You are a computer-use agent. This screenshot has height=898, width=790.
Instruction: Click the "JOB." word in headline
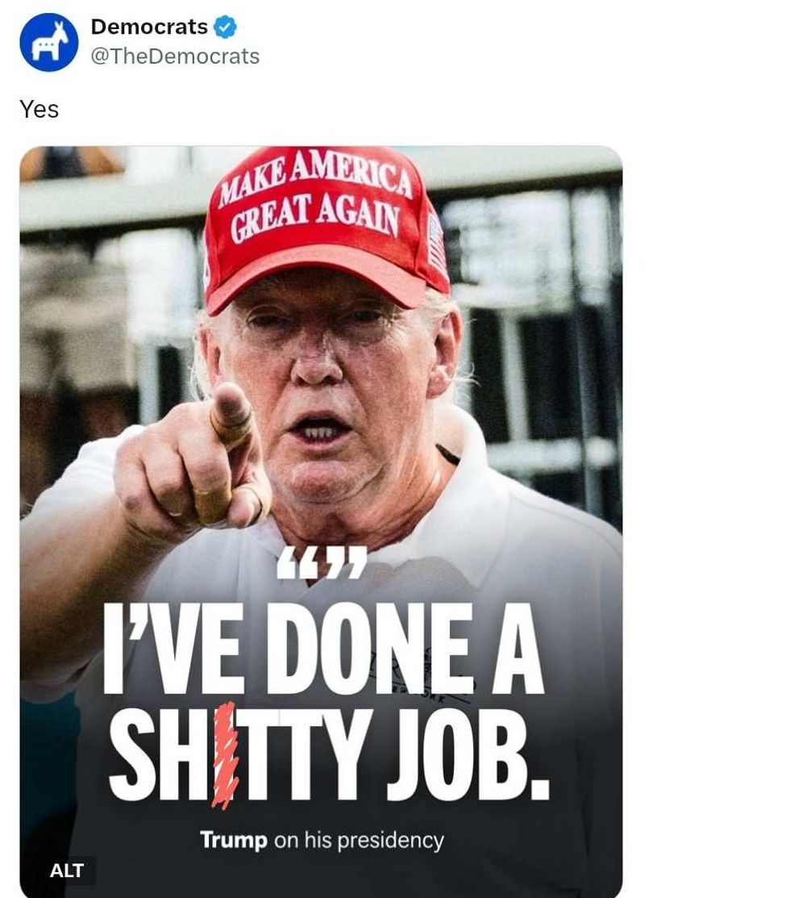tap(468, 755)
